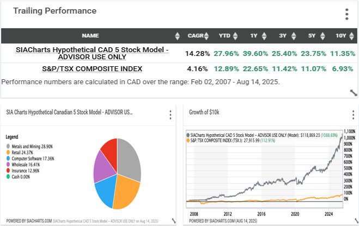Toggle the Cash 0.00% legend entry
The width and height of the screenshot is (359, 226).
pos(22,175)
